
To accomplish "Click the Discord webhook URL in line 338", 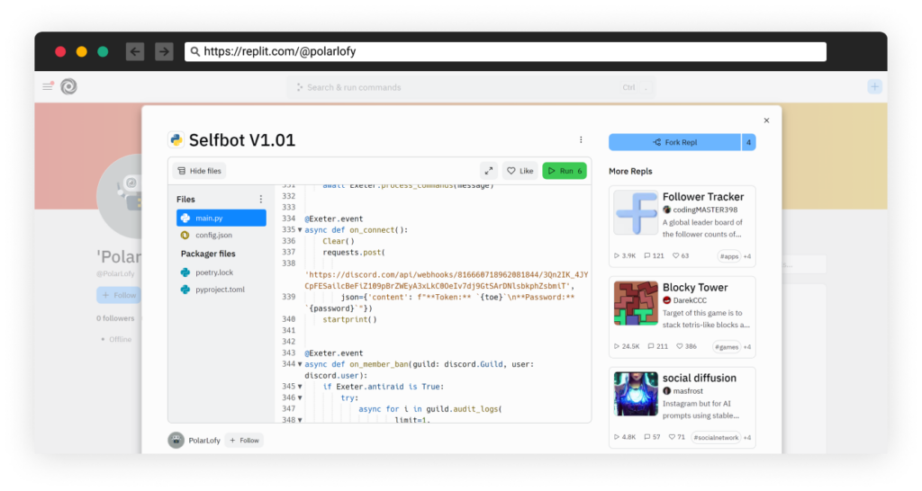I will [x=447, y=281].
